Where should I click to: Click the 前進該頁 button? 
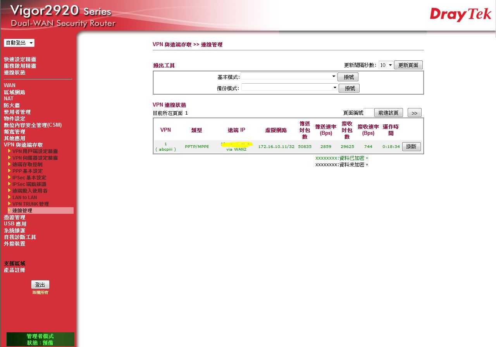388,113
